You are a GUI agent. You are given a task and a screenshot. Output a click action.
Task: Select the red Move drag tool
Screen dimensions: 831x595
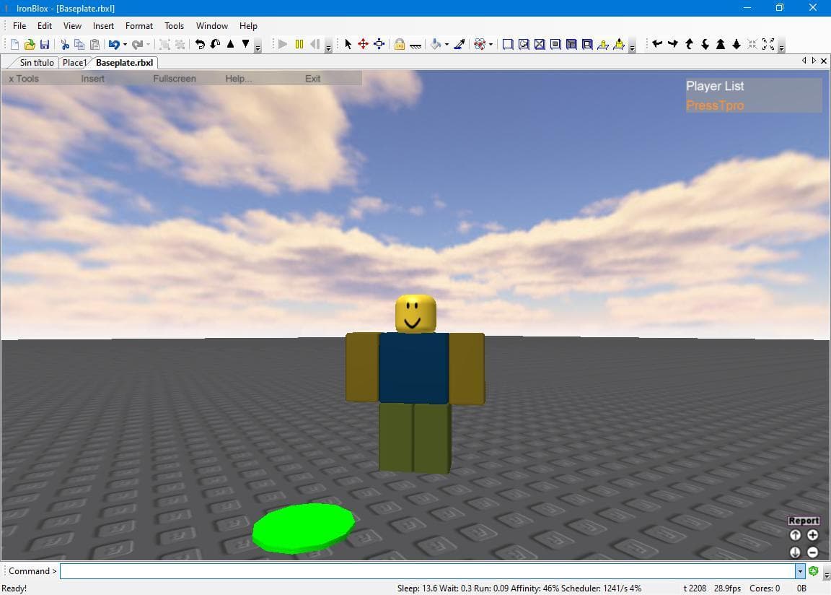point(363,45)
